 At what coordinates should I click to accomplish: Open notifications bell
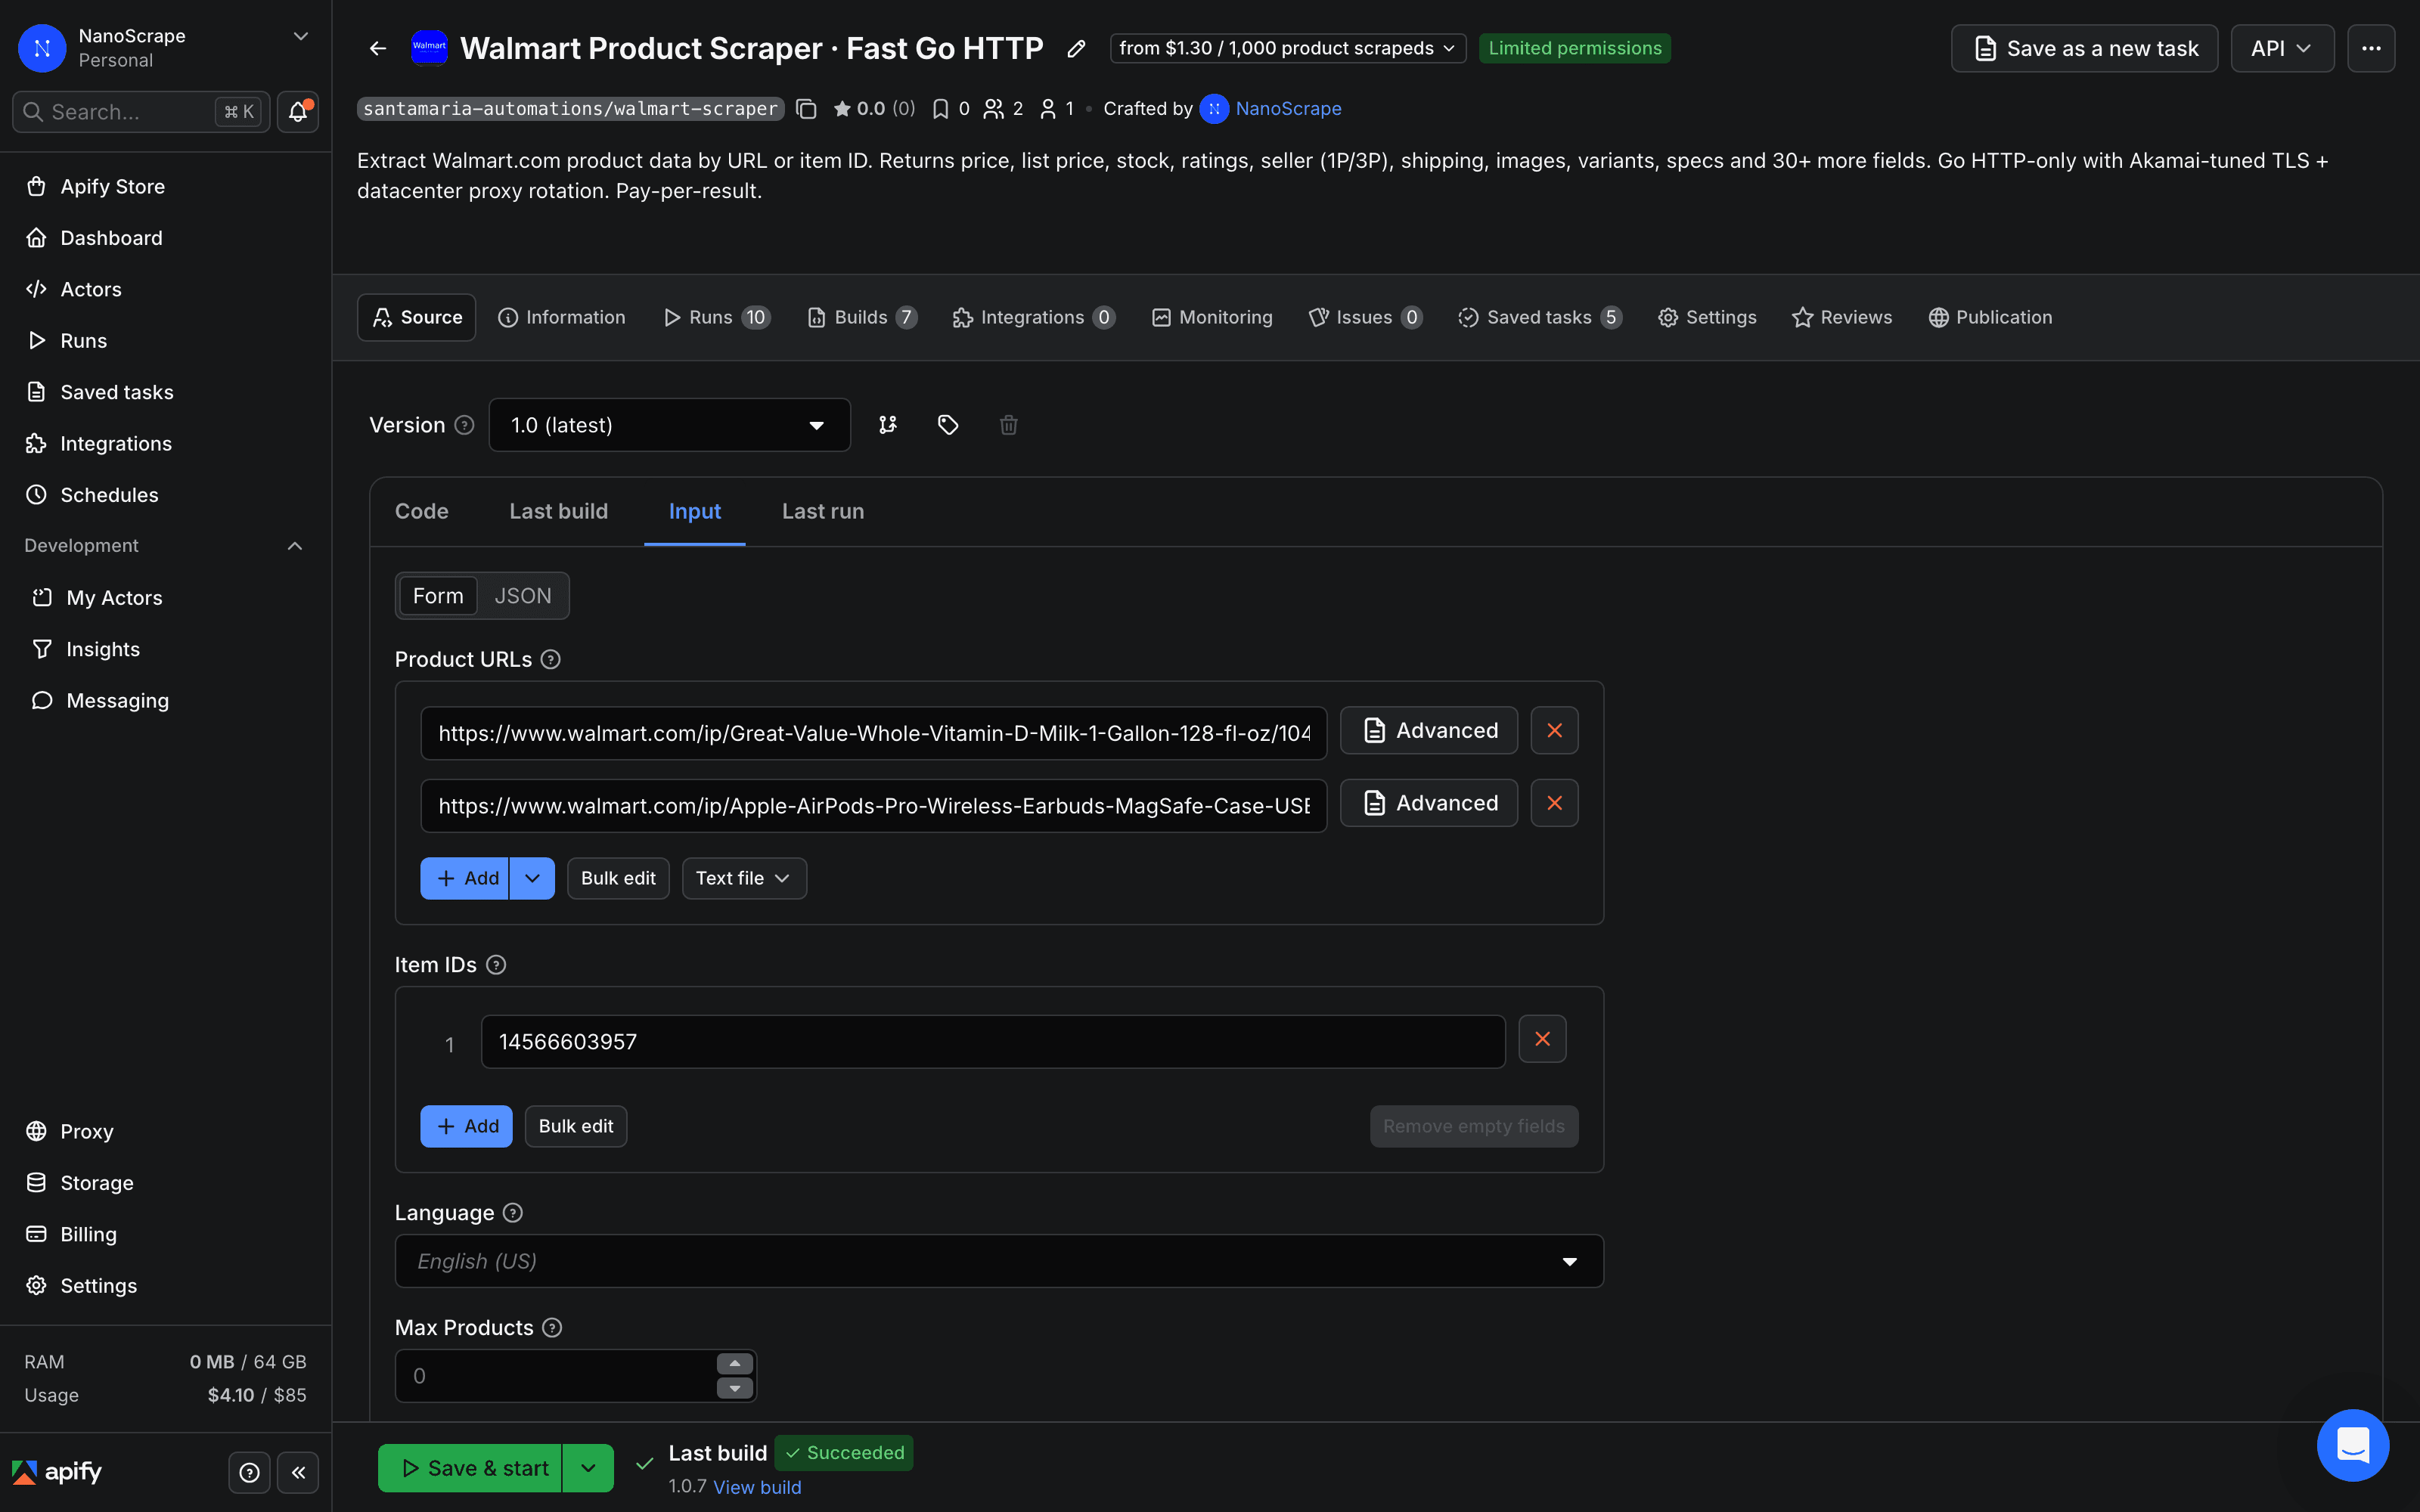(x=297, y=112)
